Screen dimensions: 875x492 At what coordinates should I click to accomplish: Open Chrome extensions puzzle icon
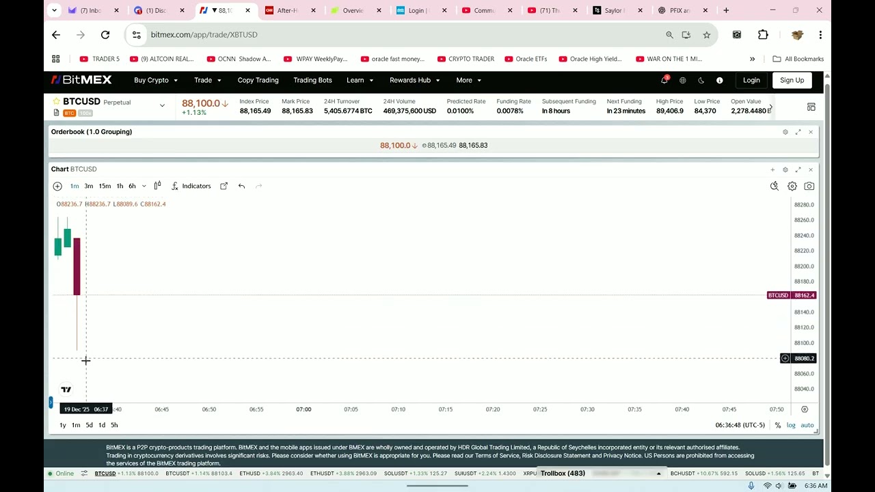pyautogui.click(x=763, y=35)
